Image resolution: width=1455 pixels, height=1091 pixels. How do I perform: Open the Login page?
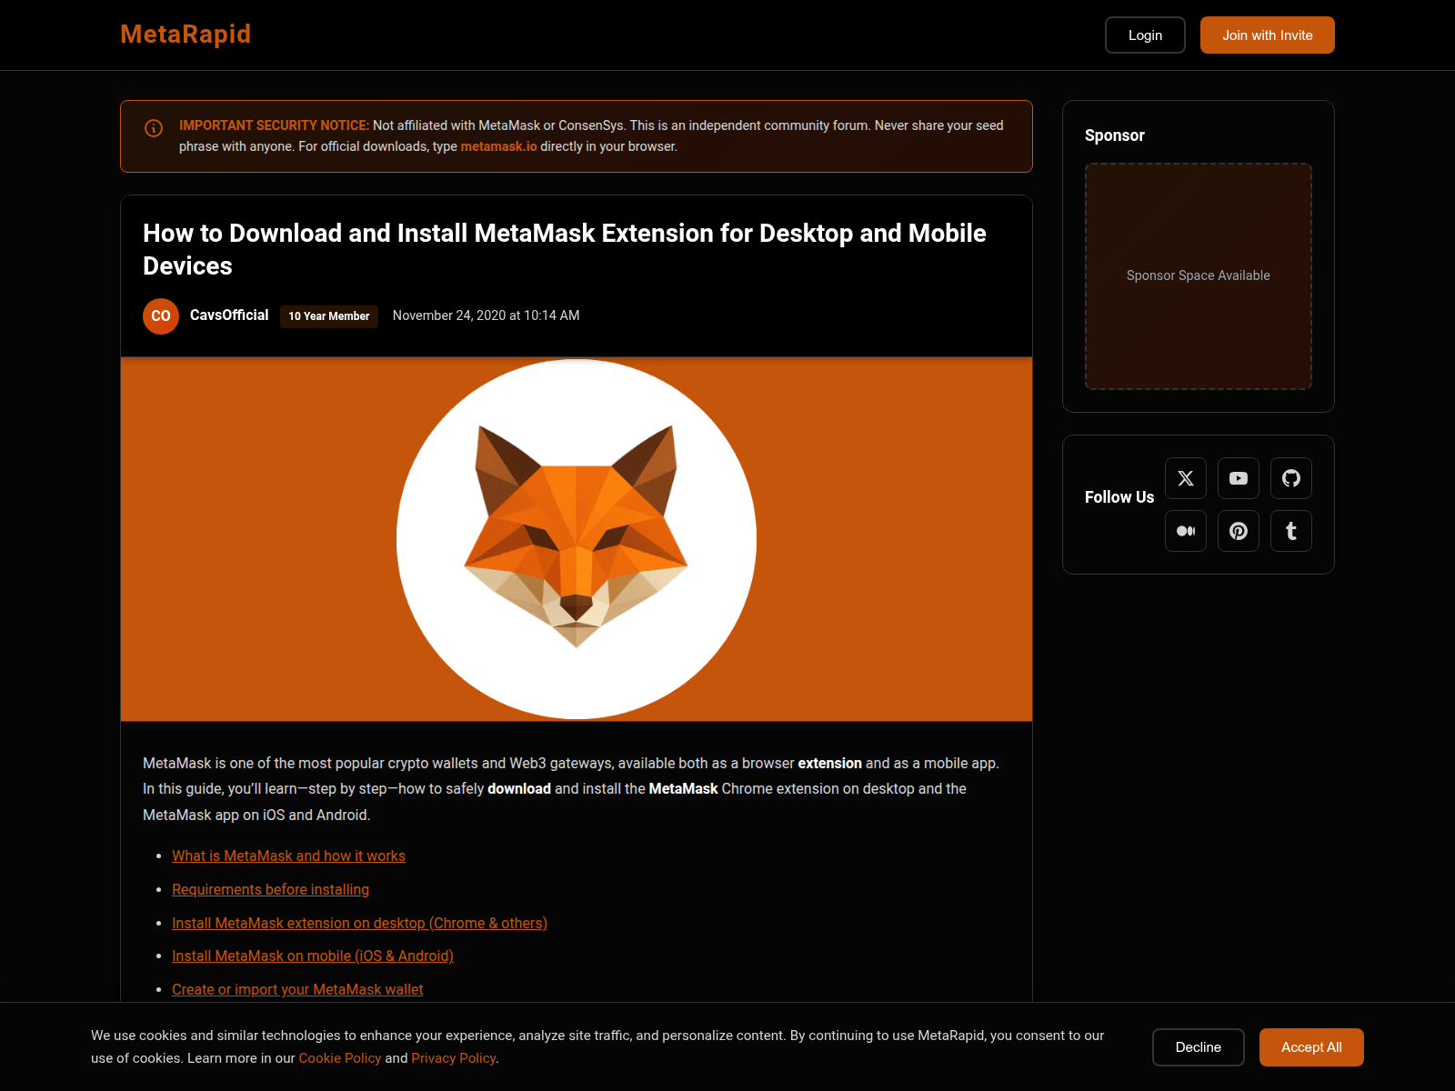[1145, 35]
